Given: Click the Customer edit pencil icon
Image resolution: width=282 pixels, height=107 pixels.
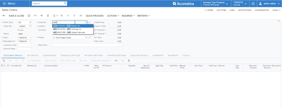Looking at the screenshot, I should [90, 22].
